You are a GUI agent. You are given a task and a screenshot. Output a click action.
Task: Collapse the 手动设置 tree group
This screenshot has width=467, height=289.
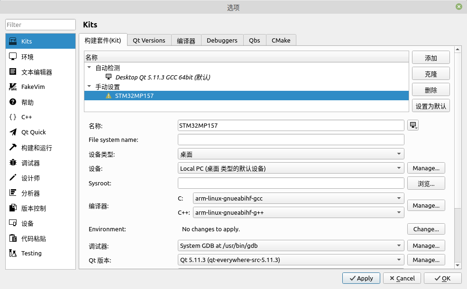click(89, 87)
